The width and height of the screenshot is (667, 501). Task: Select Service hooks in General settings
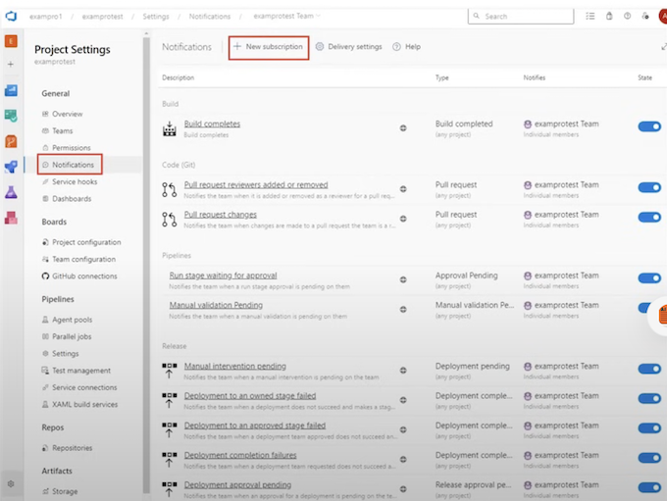pos(75,181)
